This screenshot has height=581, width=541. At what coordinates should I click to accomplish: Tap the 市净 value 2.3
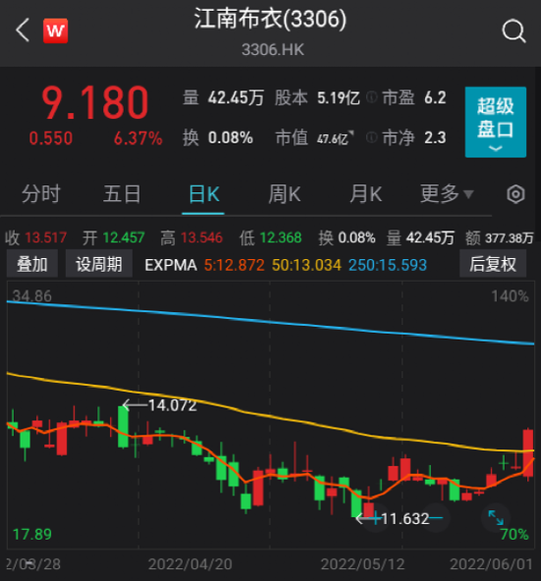point(435,138)
